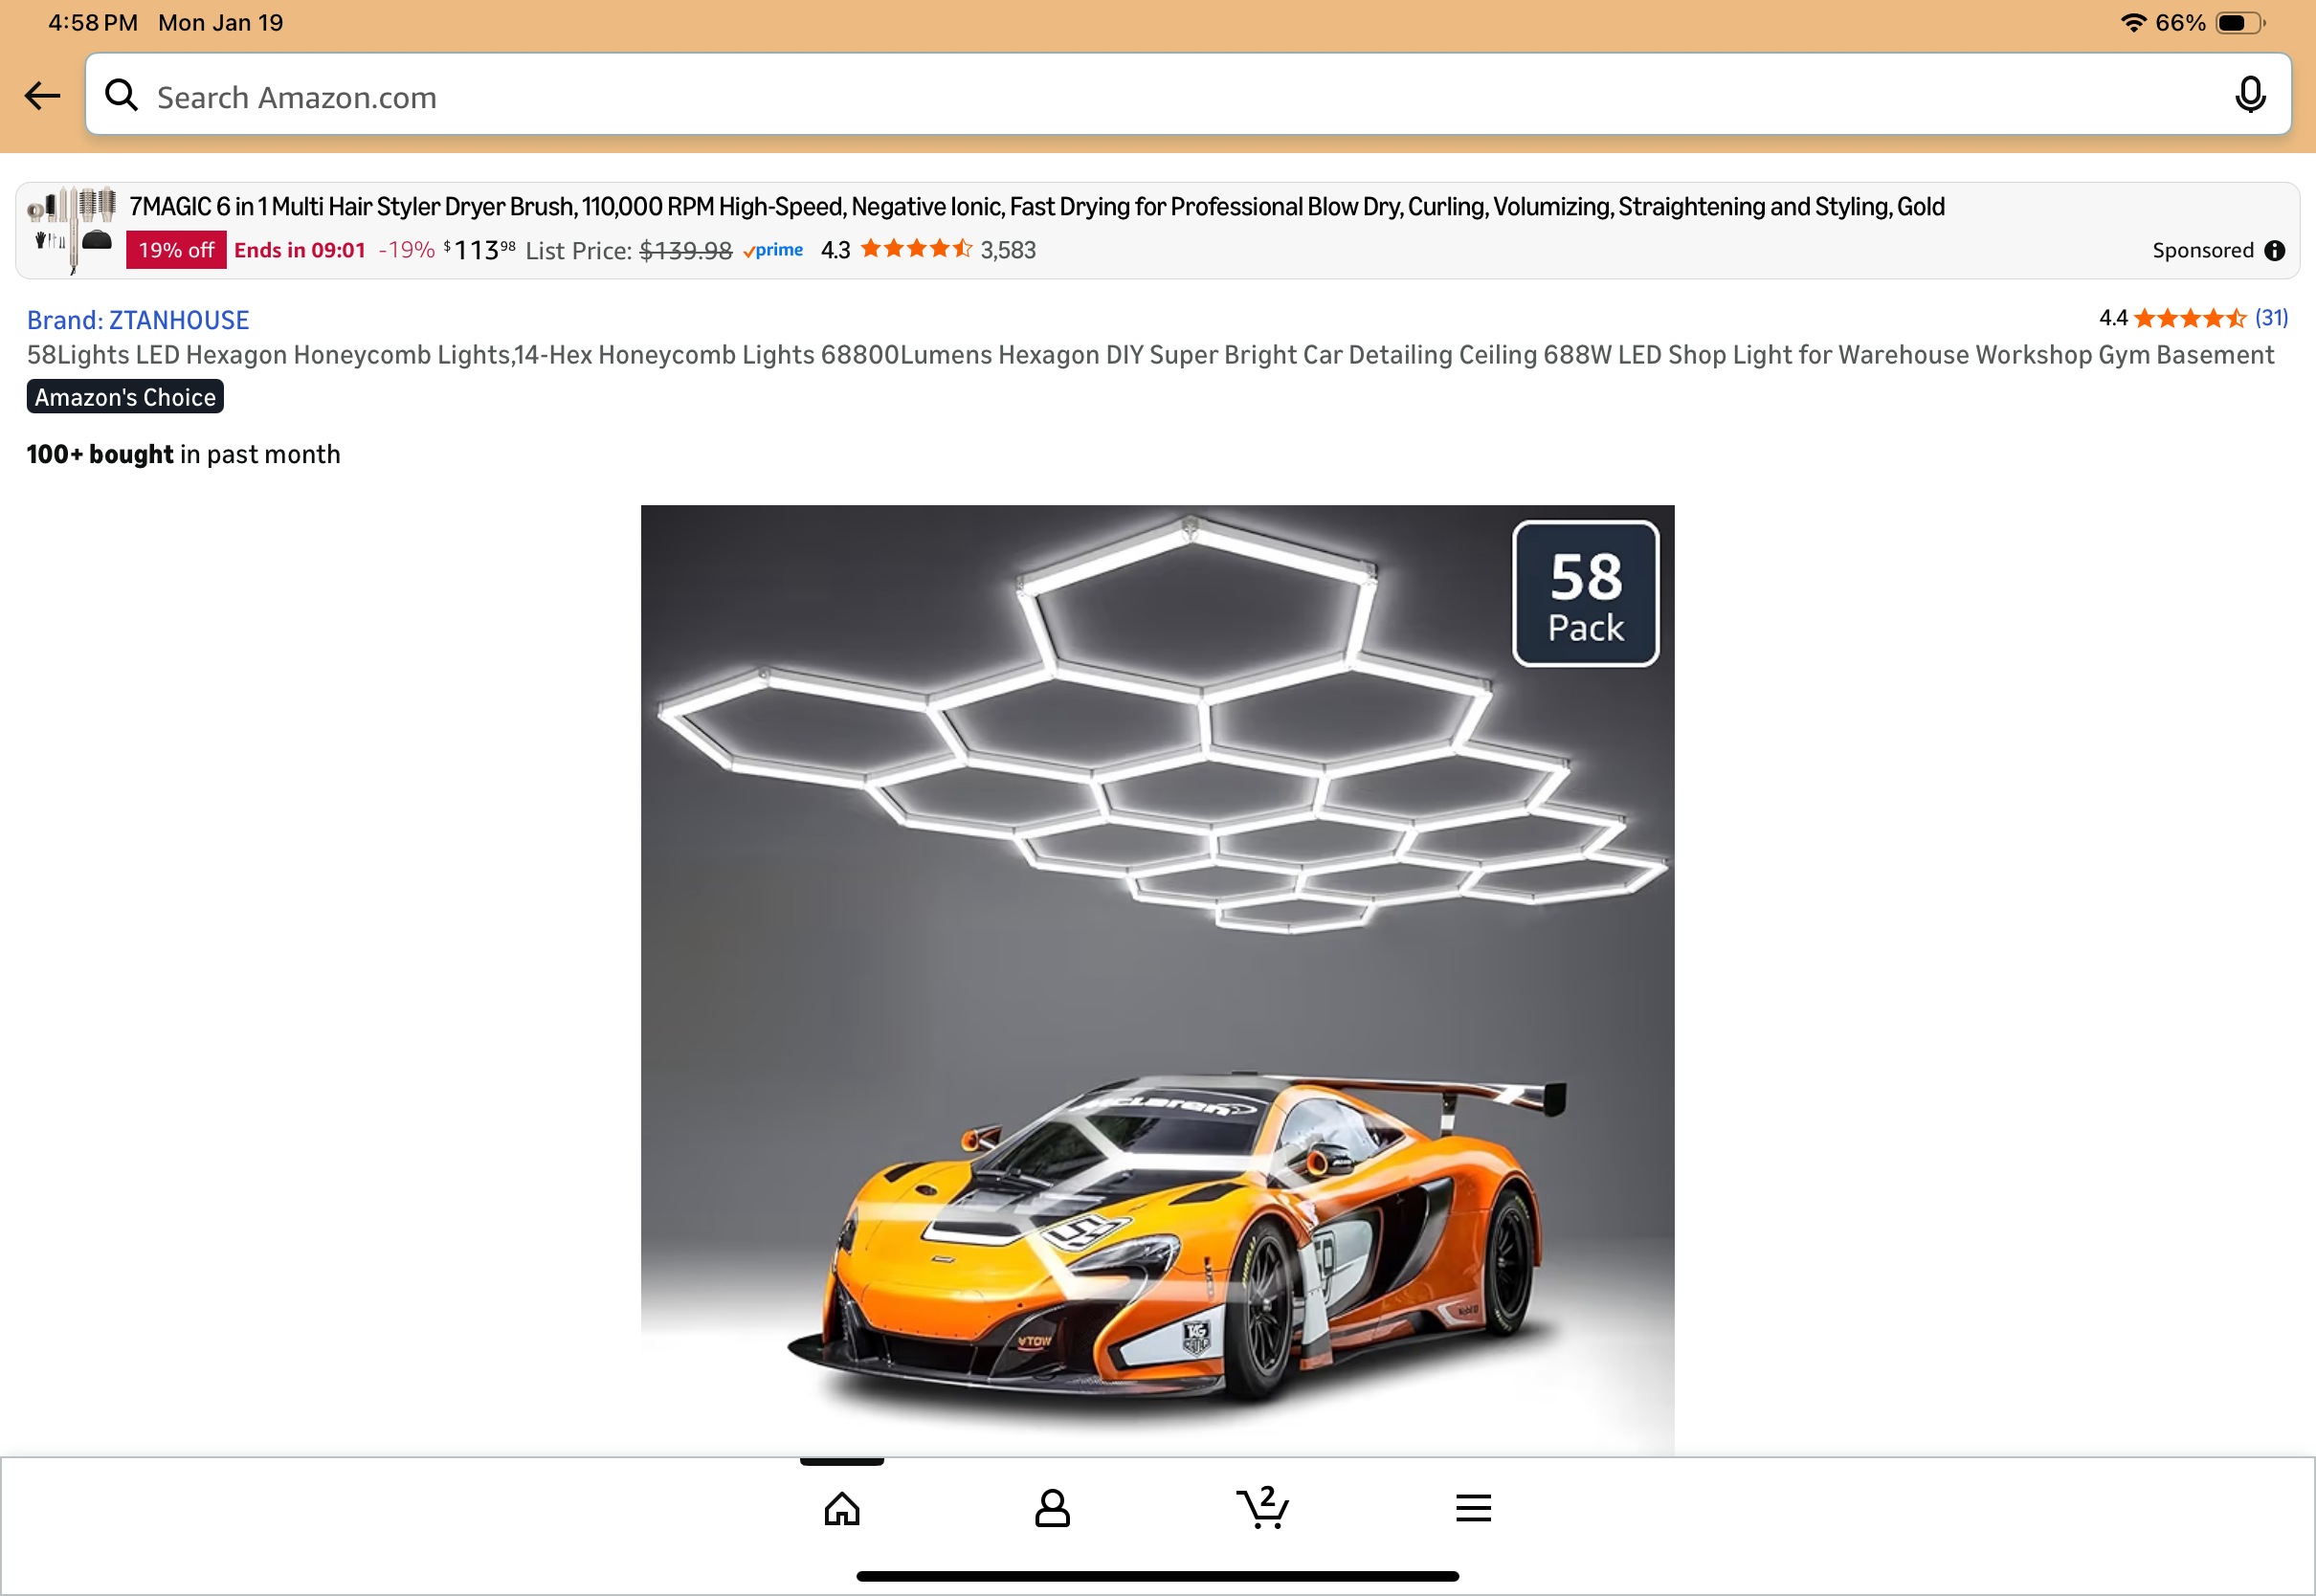2316x1596 pixels.
Task: Tap the 19% off deal badge
Action: [x=176, y=250]
